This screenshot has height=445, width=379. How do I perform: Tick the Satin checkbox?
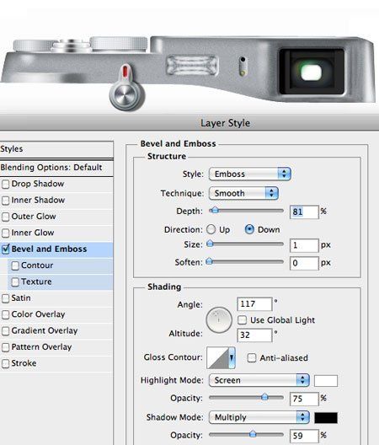tap(5, 298)
